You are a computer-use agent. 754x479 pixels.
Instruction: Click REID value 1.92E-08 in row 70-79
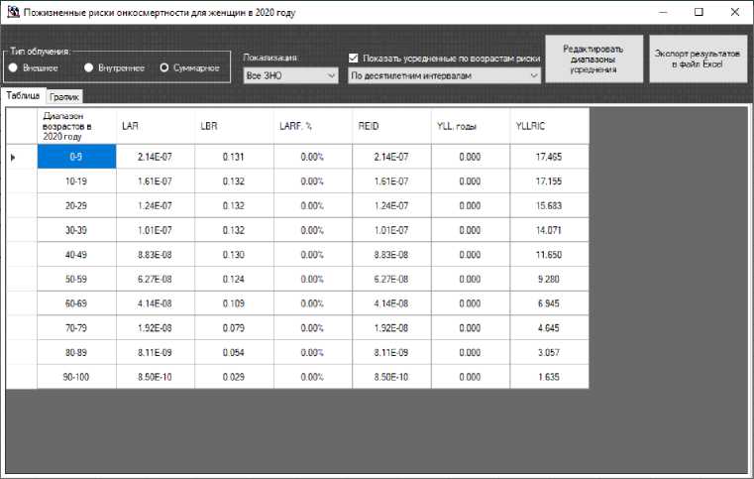coord(392,328)
